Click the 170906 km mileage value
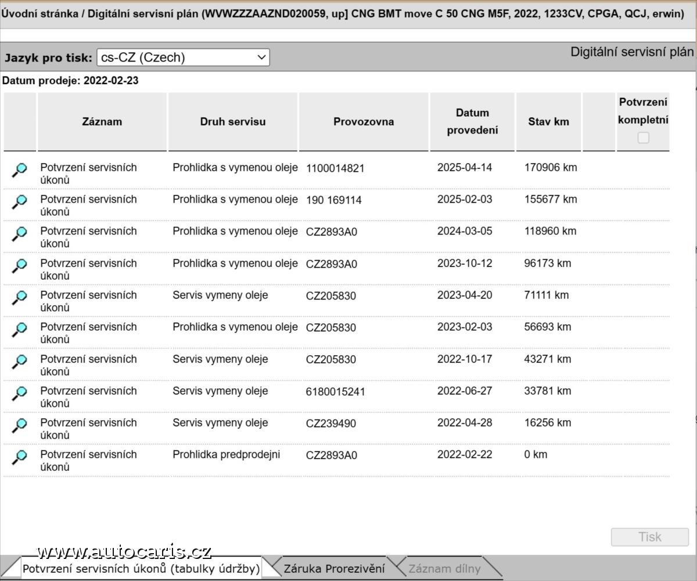The image size is (697, 581). (x=551, y=168)
